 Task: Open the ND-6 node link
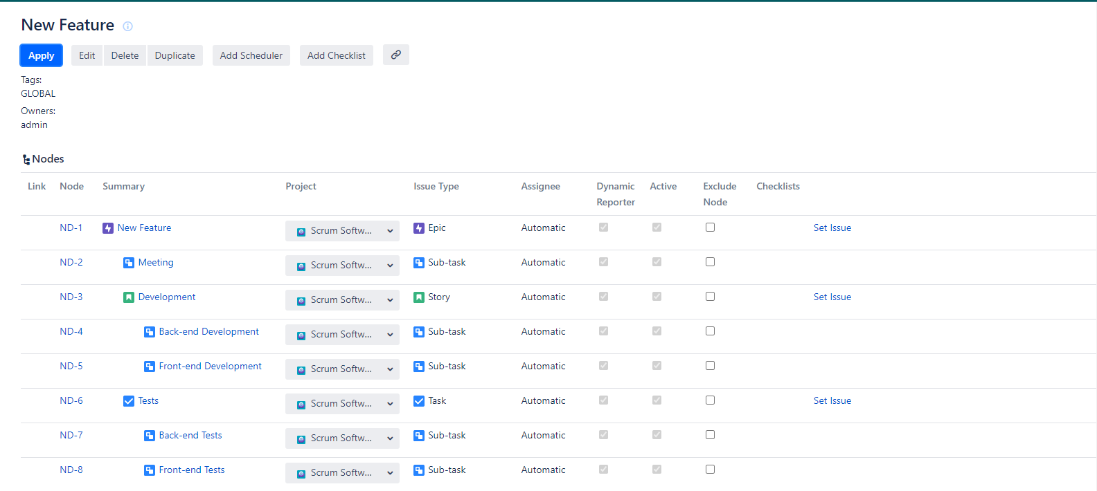(71, 401)
